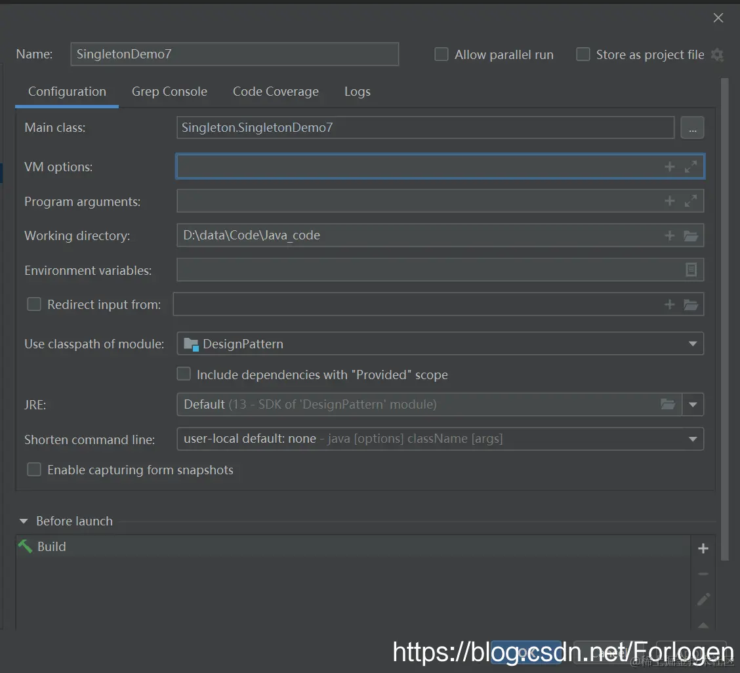
Task: Toggle Enable capturing form snapshots
Action: pyautogui.click(x=34, y=469)
